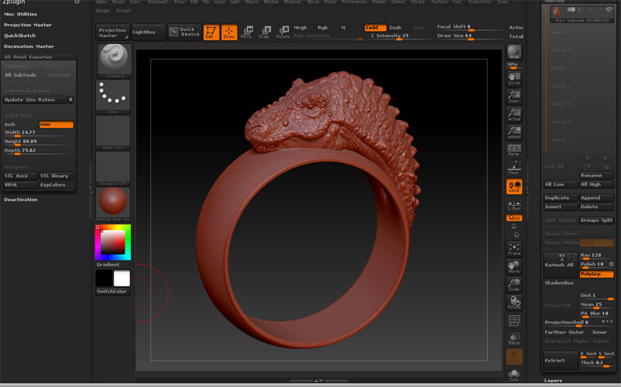Image resolution: width=621 pixels, height=387 pixels.
Task: Click the BPR render icon
Action: 514,52
